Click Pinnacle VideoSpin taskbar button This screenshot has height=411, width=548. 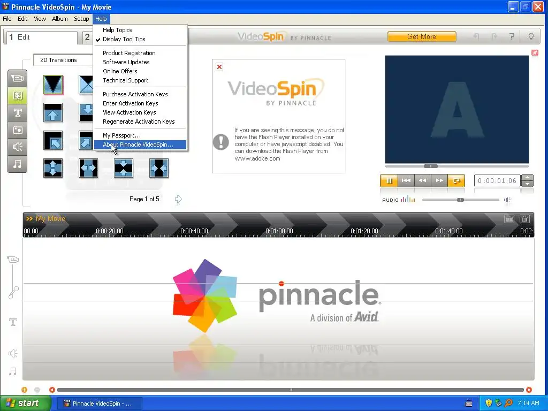[99, 404]
